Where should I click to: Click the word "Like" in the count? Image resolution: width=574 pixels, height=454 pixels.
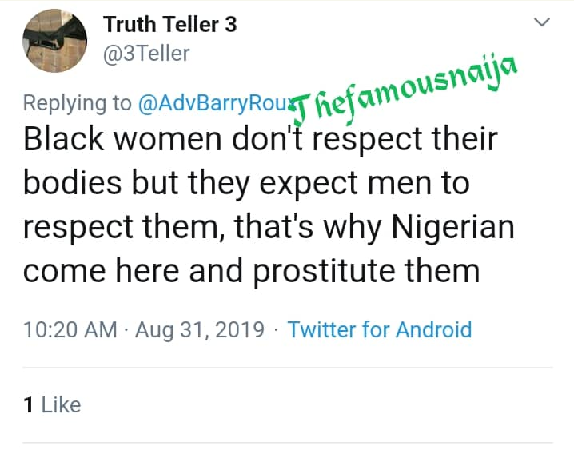click(x=61, y=404)
